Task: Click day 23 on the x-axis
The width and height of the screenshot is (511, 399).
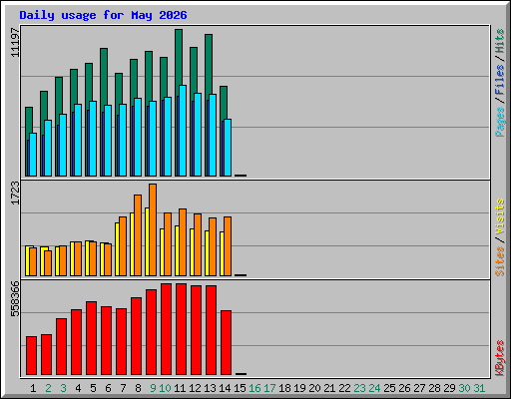Action: tap(359, 388)
